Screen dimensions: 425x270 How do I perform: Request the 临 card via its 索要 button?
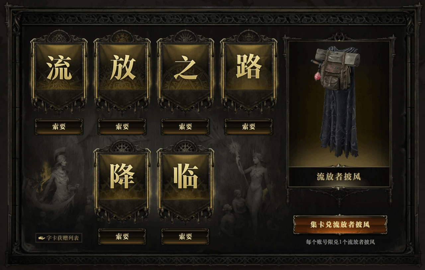click(x=185, y=236)
